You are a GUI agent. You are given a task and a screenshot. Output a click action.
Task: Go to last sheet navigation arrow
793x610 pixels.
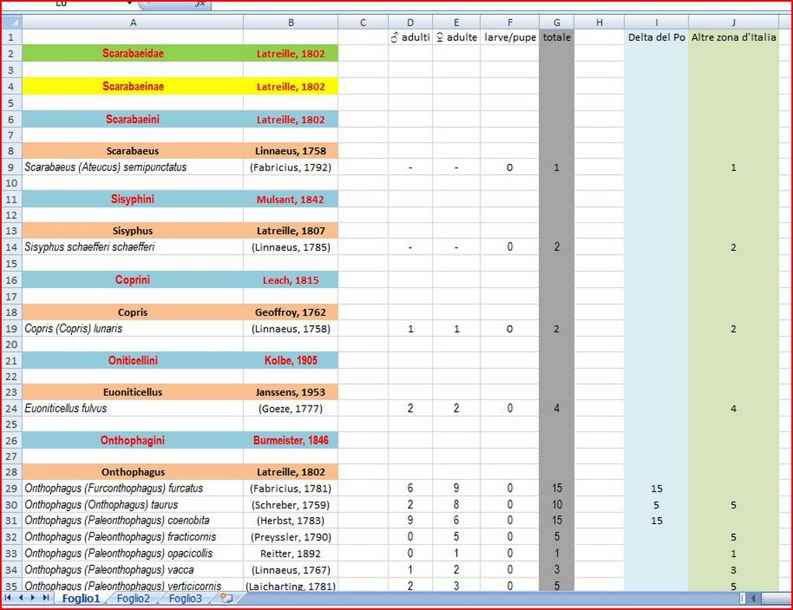[46, 598]
